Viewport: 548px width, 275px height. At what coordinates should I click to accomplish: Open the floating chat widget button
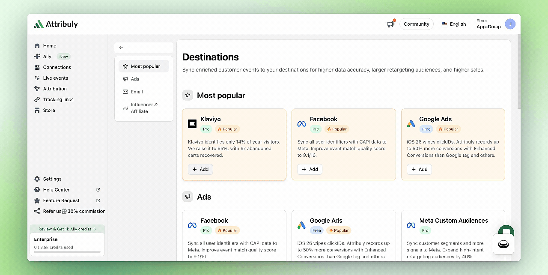point(503,244)
